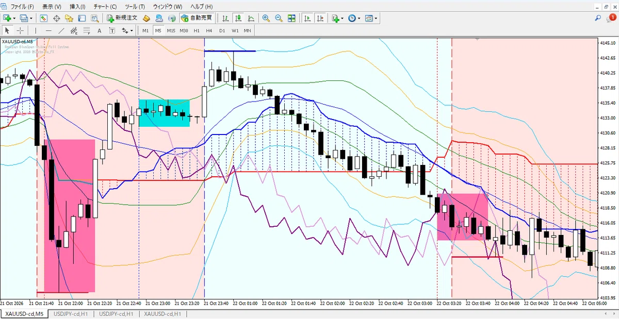
Task: Open the Terminal panel icon
Action: click(82, 18)
